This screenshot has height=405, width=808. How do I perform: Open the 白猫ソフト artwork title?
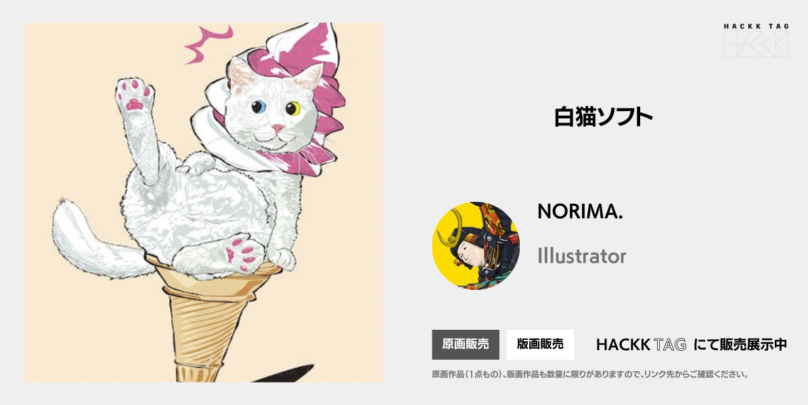604,118
